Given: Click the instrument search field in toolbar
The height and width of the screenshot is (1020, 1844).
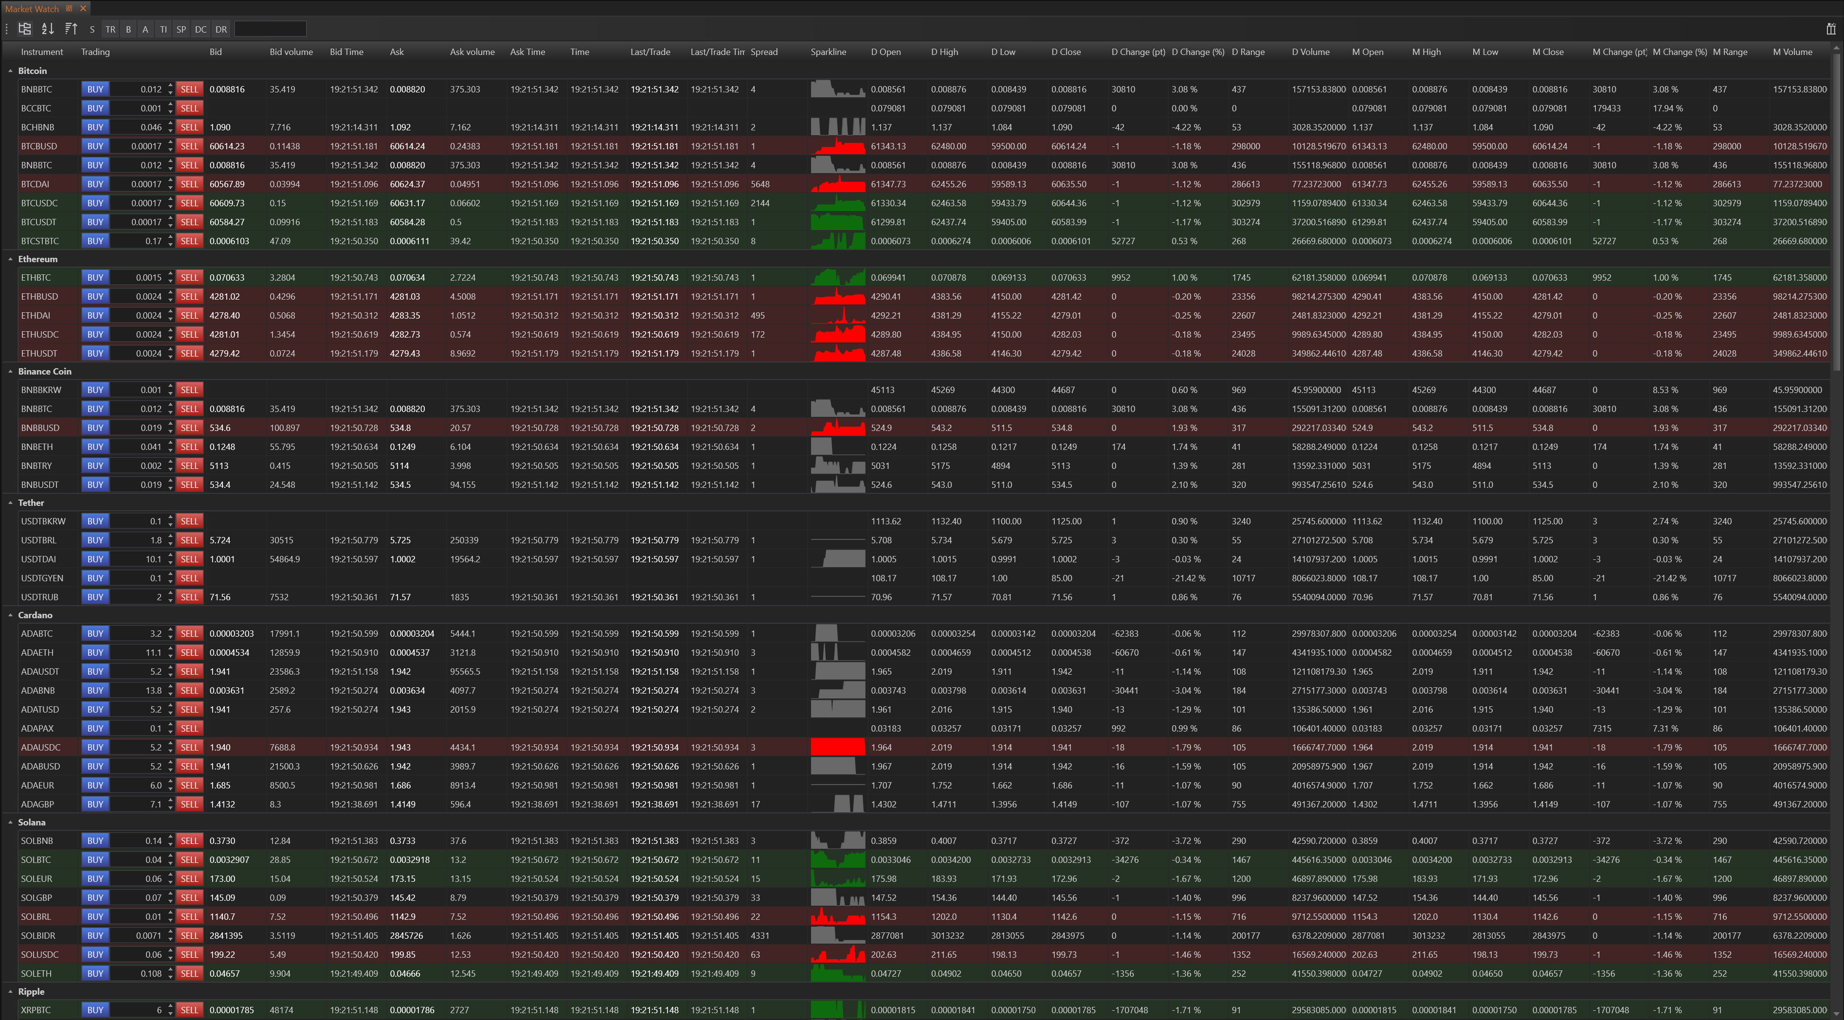Looking at the screenshot, I should 270,29.
